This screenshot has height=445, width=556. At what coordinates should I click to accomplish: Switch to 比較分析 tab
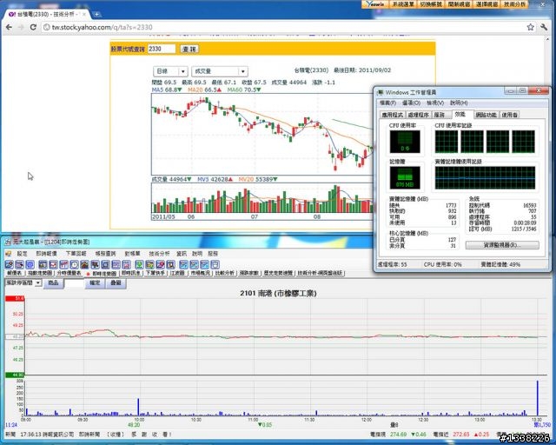coord(225,273)
